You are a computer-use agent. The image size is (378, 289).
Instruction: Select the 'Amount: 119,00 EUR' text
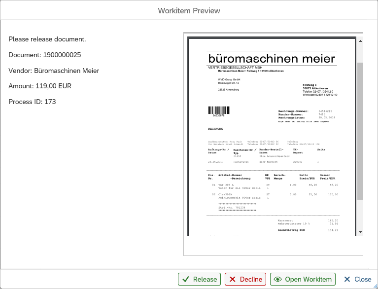click(40, 86)
